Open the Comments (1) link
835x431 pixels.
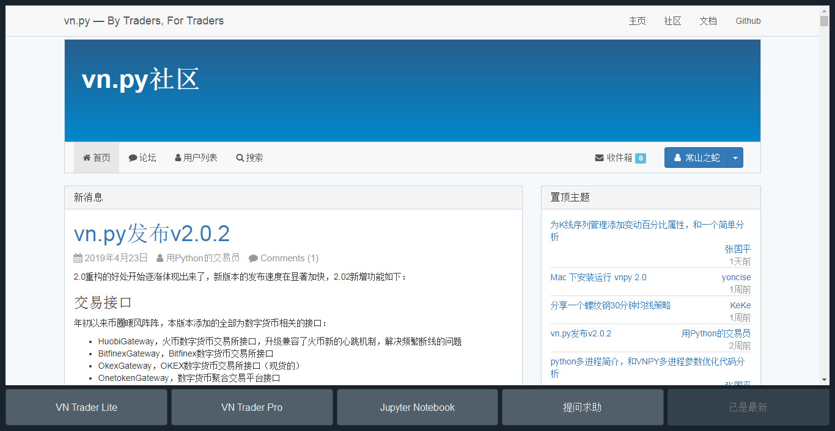(289, 258)
